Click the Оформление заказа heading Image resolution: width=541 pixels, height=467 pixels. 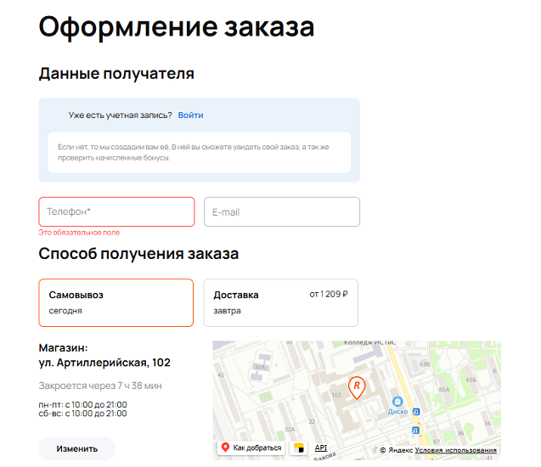coord(177,27)
